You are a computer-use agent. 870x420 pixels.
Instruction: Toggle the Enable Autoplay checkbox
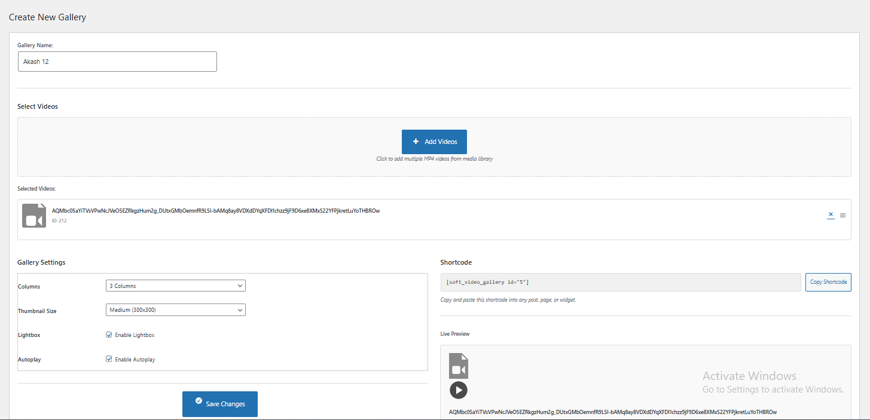[109, 359]
